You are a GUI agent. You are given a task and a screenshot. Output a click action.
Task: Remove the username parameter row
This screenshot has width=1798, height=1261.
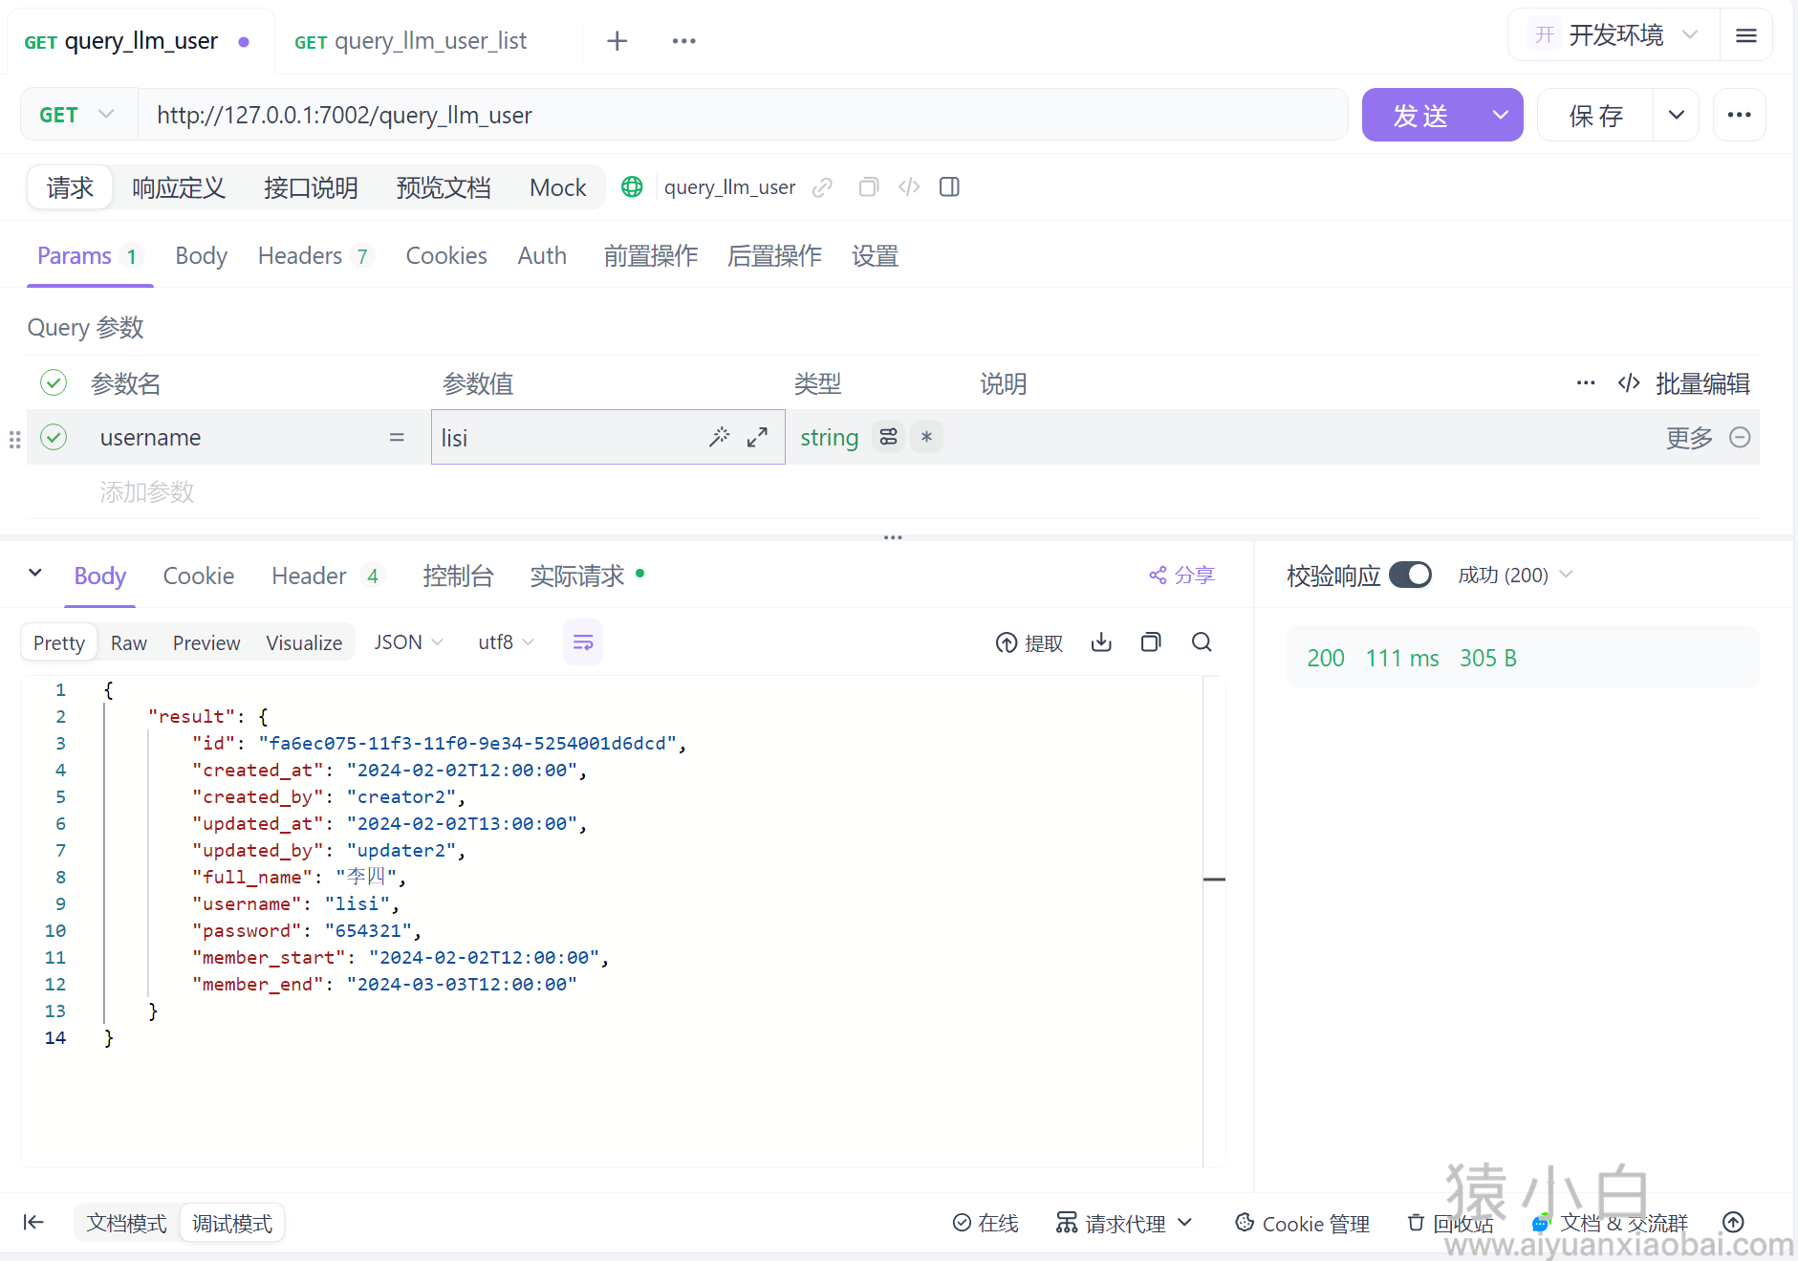point(1740,437)
